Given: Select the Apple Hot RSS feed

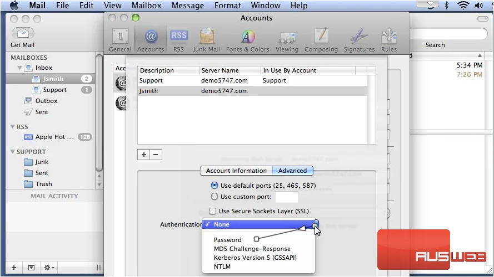Looking at the screenshot, I should coord(51,137).
